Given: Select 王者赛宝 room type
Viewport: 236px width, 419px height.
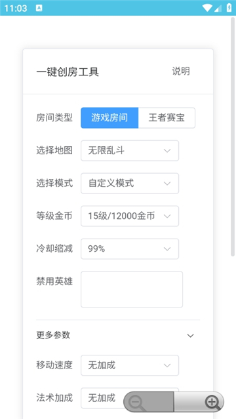Looking at the screenshot, I should pyautogui.click(x=167, y=118).
